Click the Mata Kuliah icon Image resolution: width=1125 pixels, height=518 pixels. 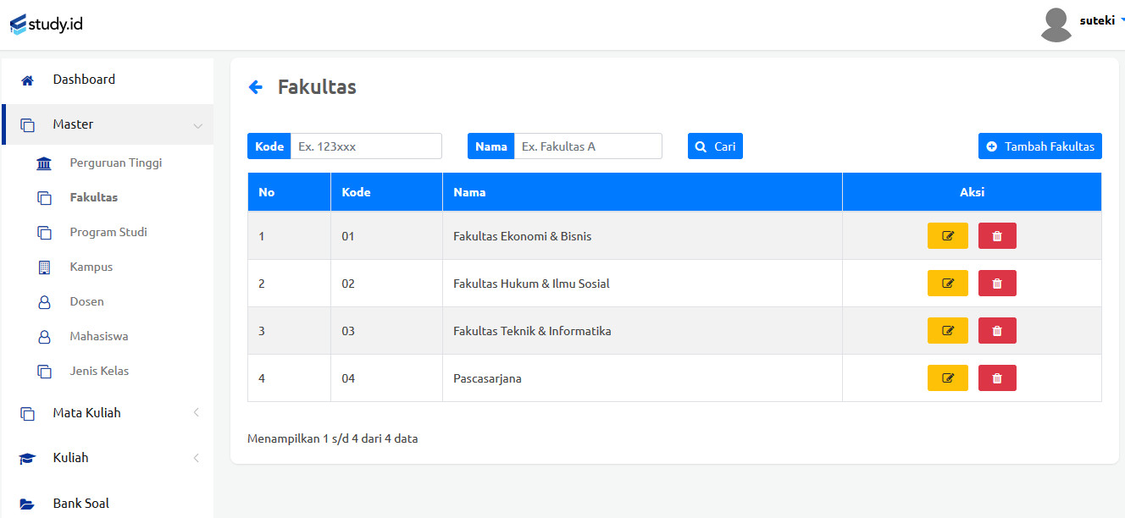tap(27, 414)
